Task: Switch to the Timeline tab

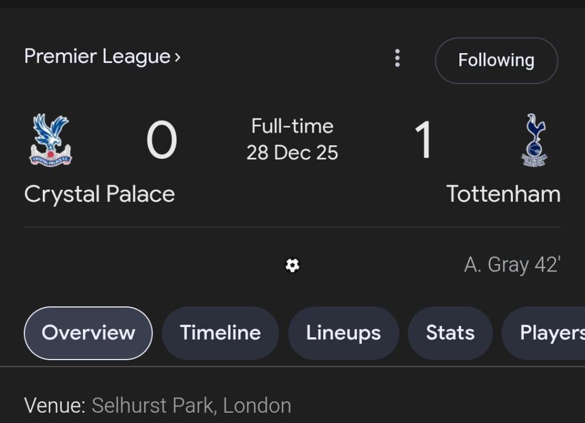Action: pyautogui.click(x=220, y=333)
